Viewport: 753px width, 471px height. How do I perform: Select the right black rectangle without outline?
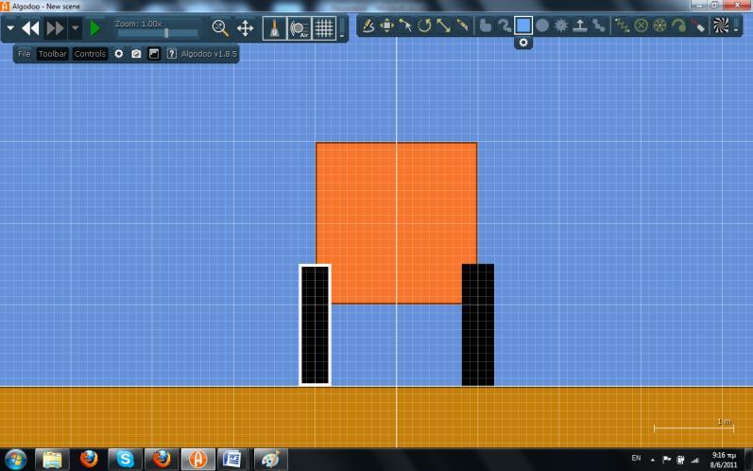coord(478,325)
